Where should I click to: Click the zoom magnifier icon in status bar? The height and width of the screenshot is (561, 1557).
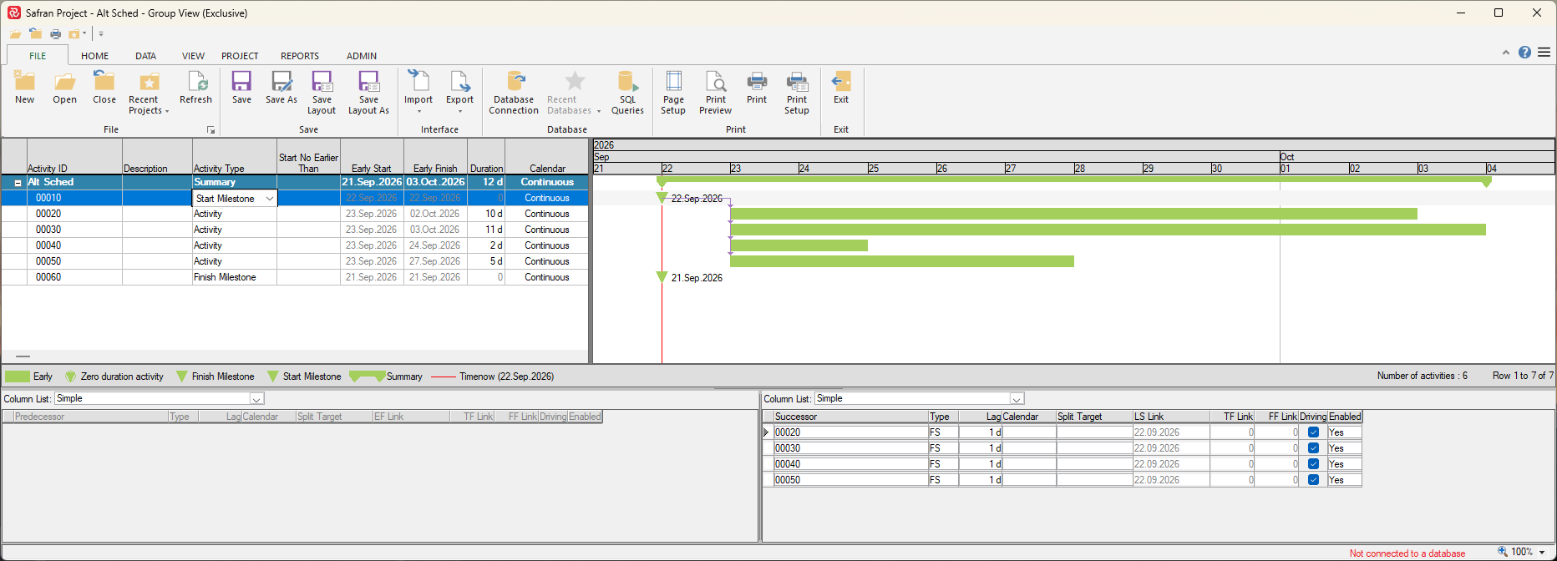point(1502,552)
